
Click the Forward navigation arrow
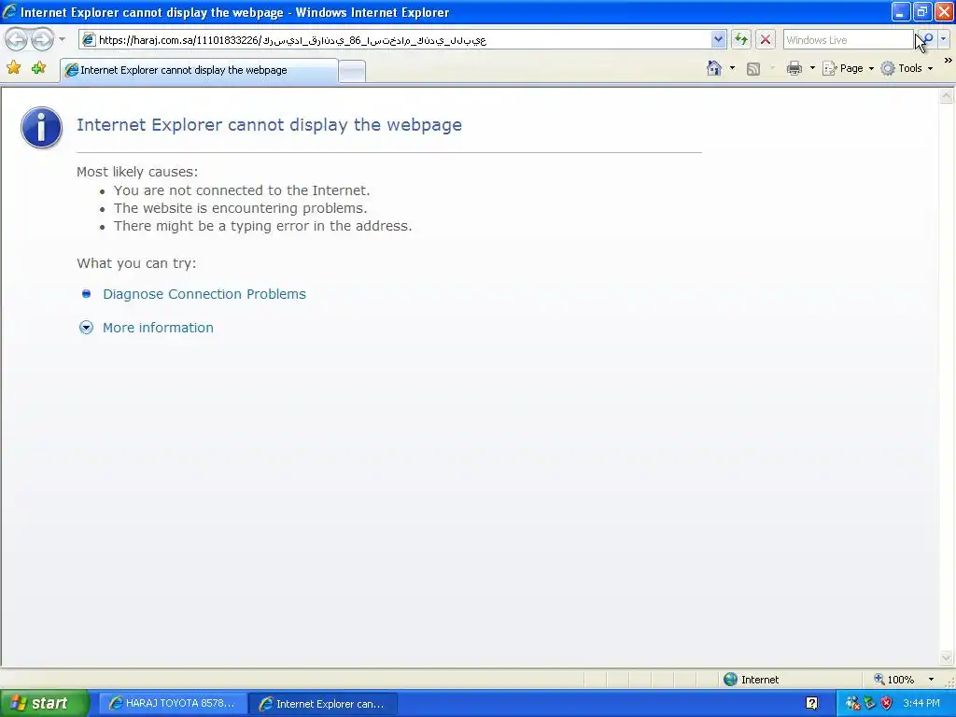(x=42, y=39)
